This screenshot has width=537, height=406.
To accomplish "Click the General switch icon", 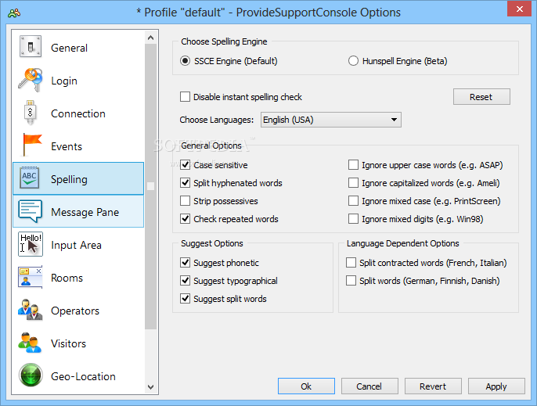I will (x=31, y=46).
